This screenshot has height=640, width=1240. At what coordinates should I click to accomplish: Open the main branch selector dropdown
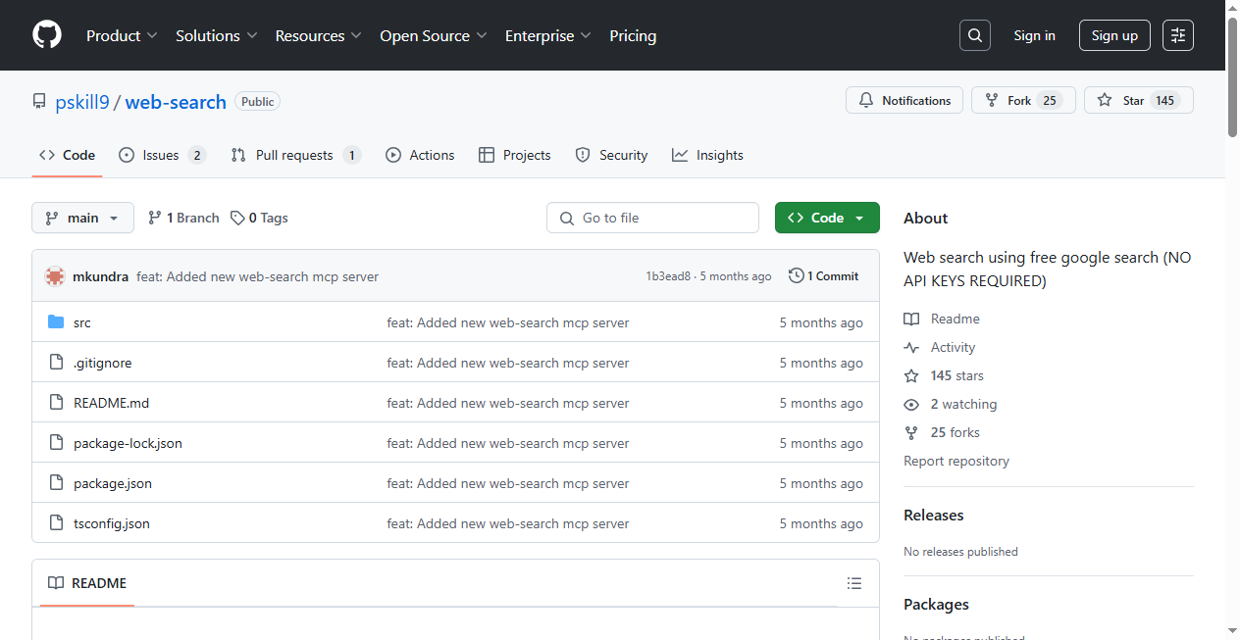82,218
